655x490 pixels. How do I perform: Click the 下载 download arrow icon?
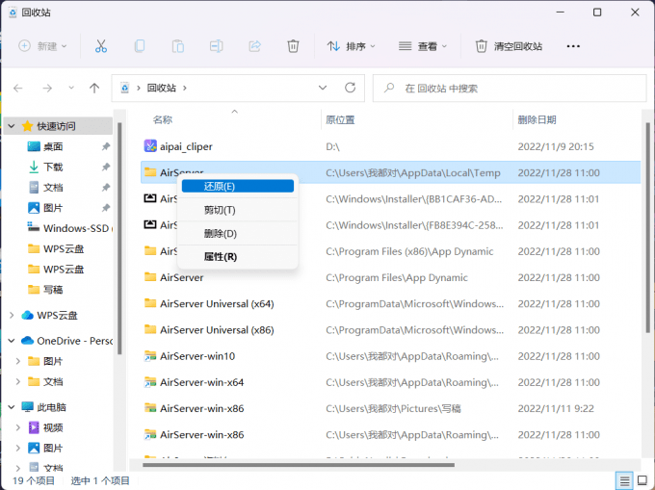point(34,167)
